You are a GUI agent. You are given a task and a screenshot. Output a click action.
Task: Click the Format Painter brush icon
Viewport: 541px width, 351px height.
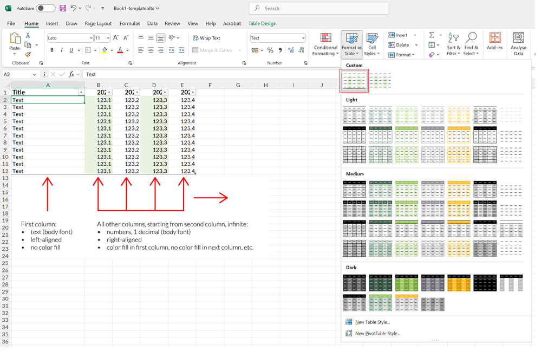(28, 54)
